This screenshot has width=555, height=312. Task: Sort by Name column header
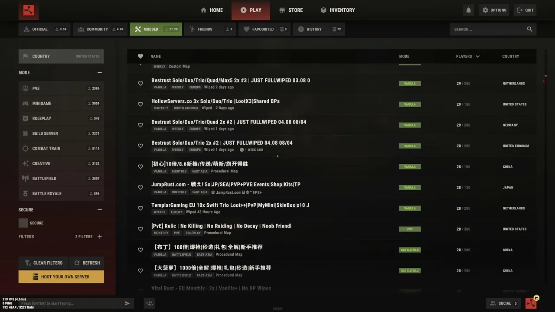(156, 56)
